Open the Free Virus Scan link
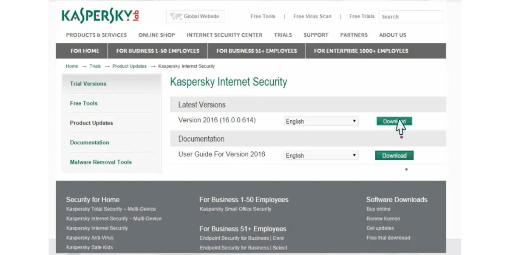The image size is (510, 255). point(312,17)
